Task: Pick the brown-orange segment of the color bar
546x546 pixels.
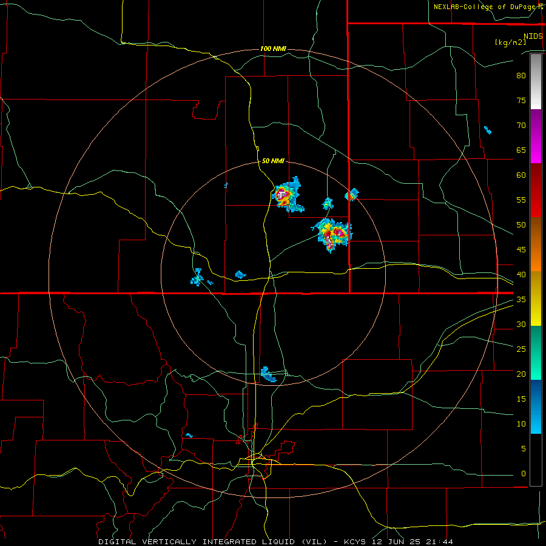Action: (x=536, y=244)
